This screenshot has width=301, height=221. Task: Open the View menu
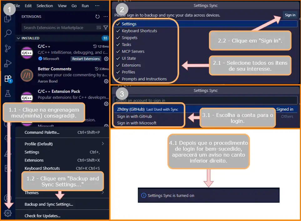pos(62,6)
